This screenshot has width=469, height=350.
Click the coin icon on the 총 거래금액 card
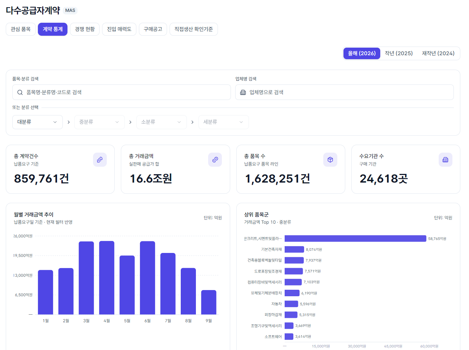[x=215, y=160]
